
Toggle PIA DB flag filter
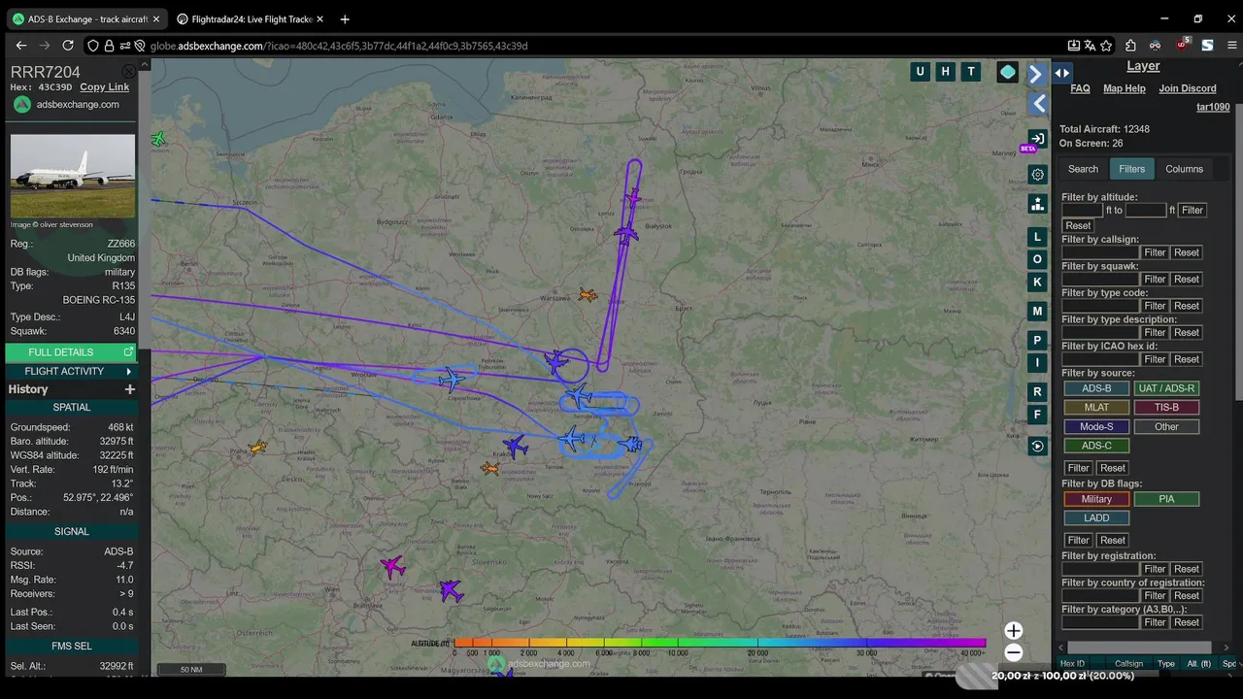click(x=1166, y=499)
